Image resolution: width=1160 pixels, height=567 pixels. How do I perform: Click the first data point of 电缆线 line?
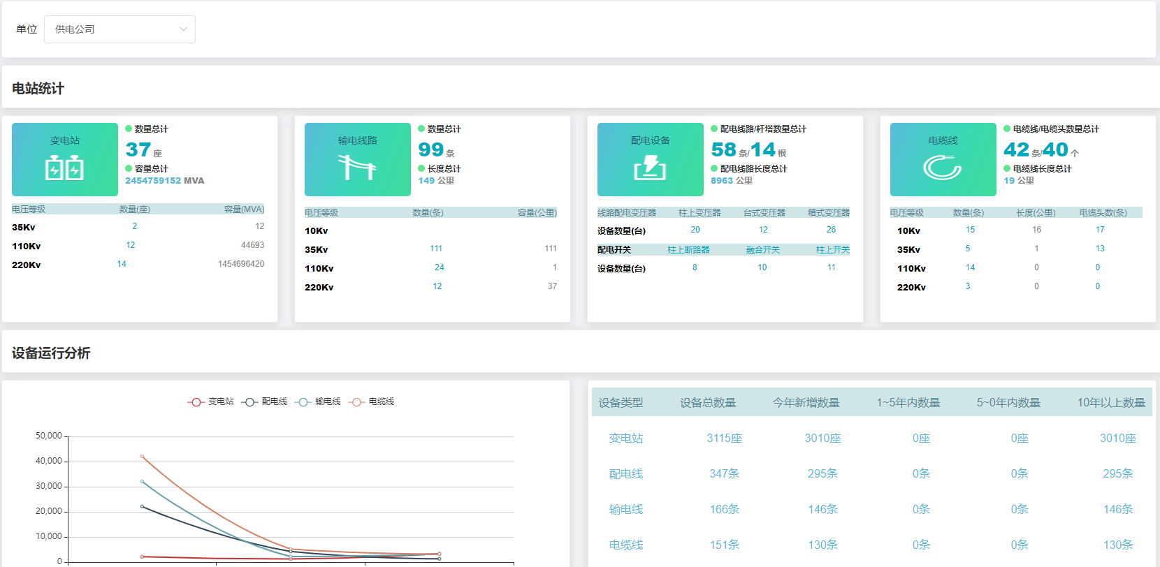coord(142,457)
